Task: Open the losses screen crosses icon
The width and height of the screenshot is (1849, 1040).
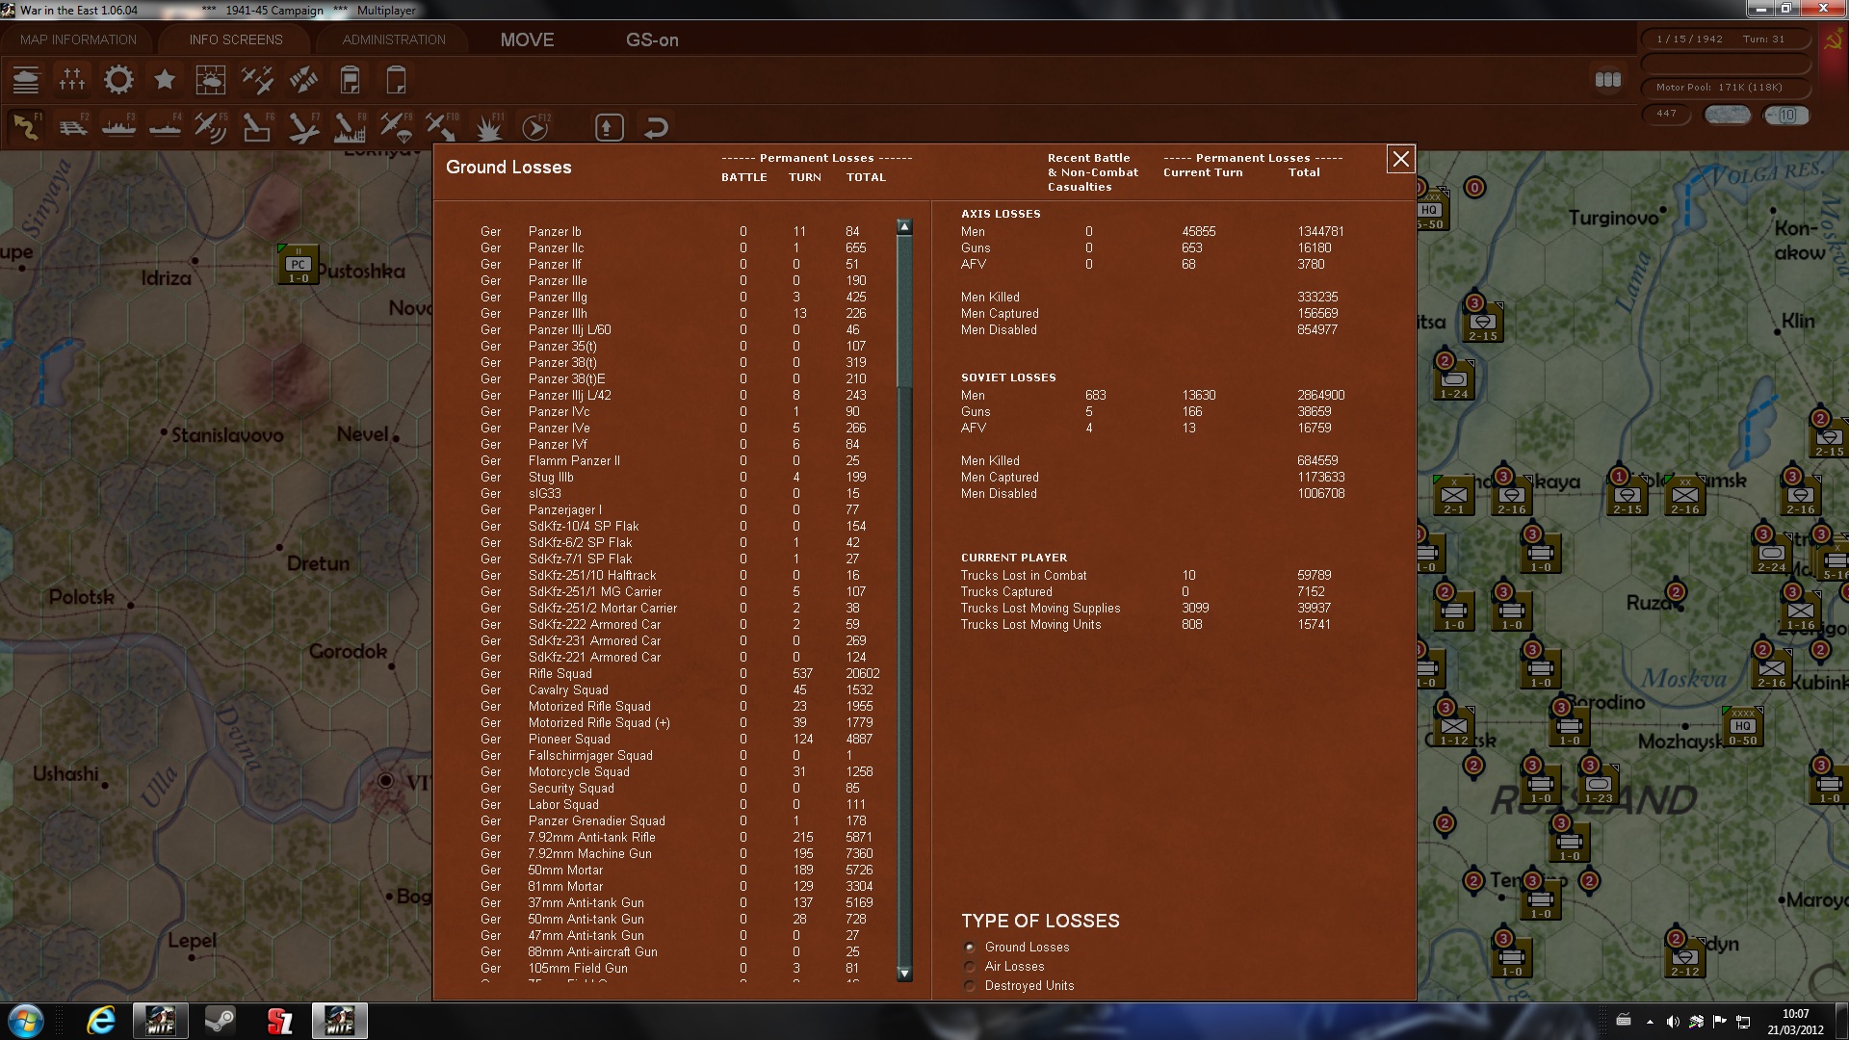Action: click(72, 80)
